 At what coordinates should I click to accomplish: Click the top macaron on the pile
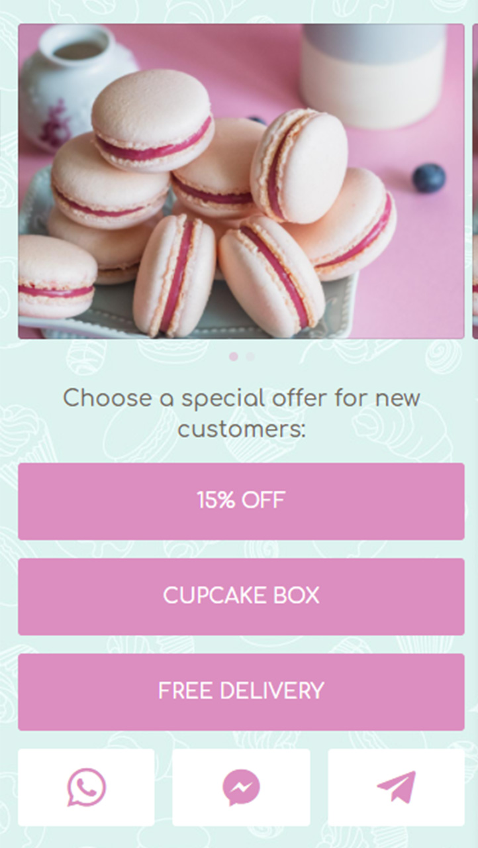point(153,121)
